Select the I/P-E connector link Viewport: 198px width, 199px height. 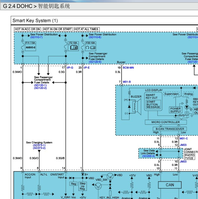pyautogui.click(x=86, y=68)
